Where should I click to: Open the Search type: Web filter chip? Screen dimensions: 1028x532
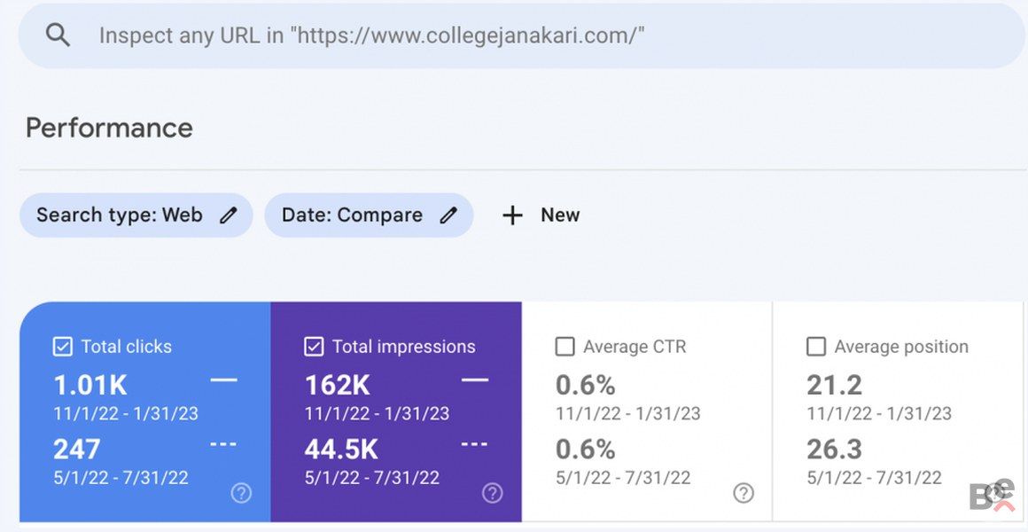[120, 215]
